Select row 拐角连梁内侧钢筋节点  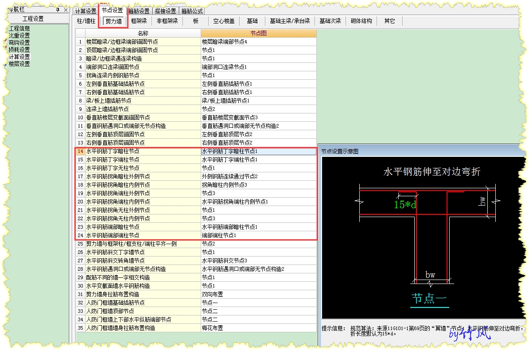coord(143,75)
